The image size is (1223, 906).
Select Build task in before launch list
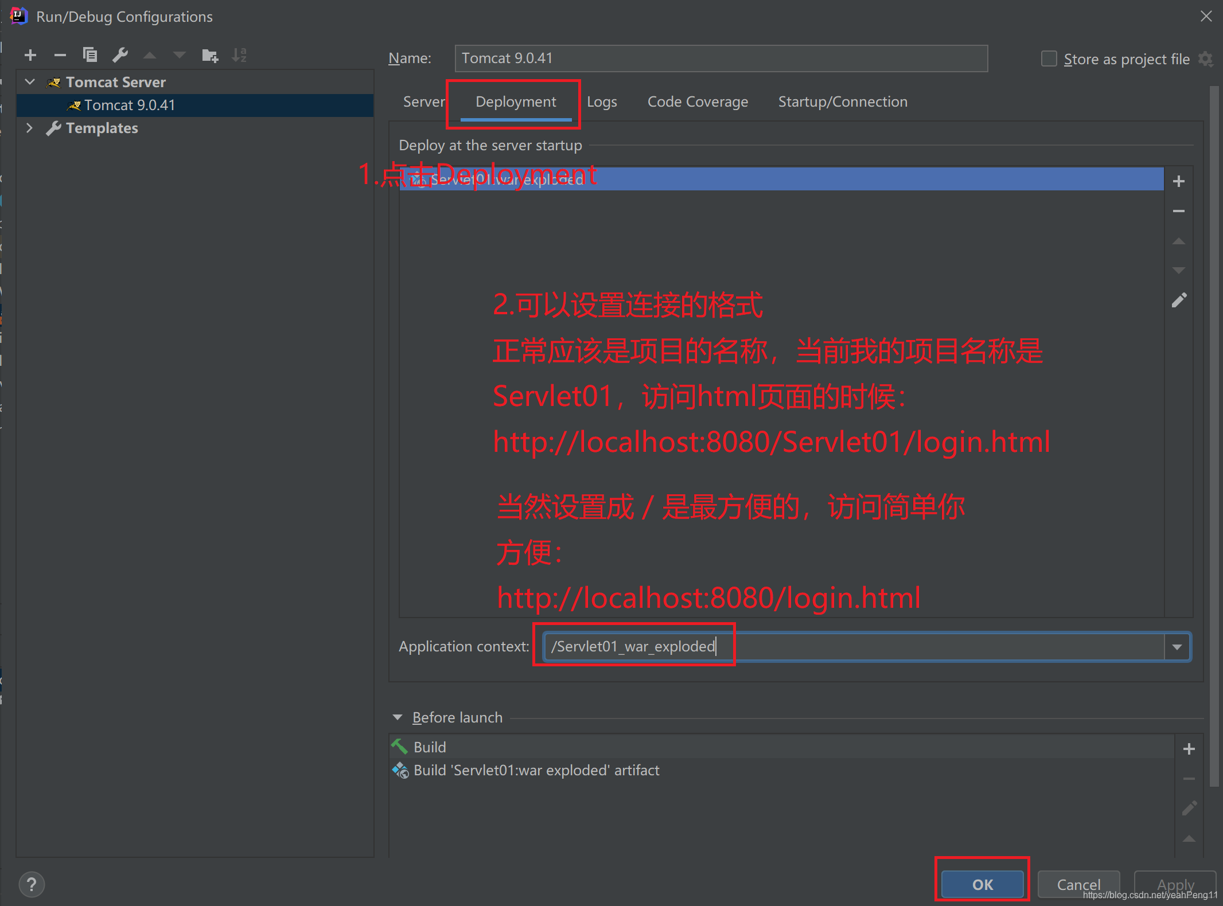(x=781, y=747)
